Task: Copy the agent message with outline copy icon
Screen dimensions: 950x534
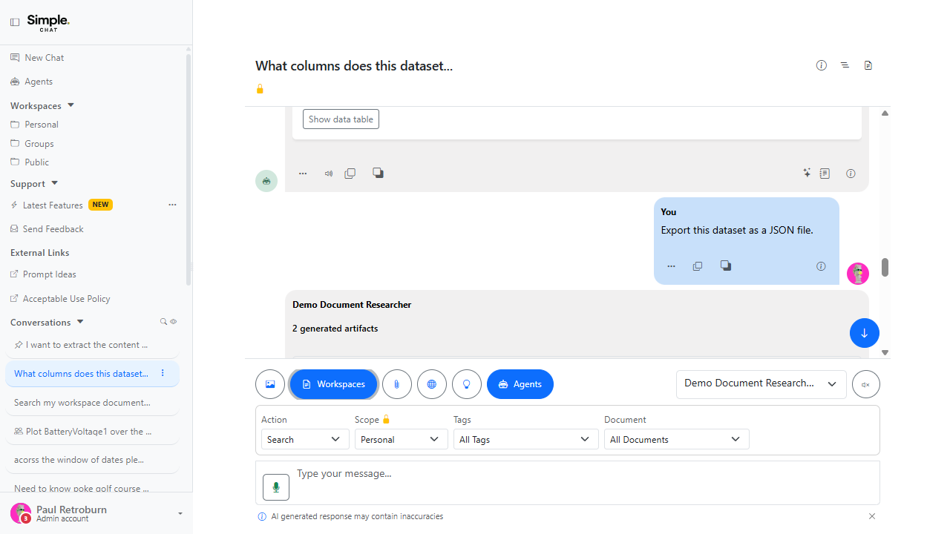Action: [350, 174]
